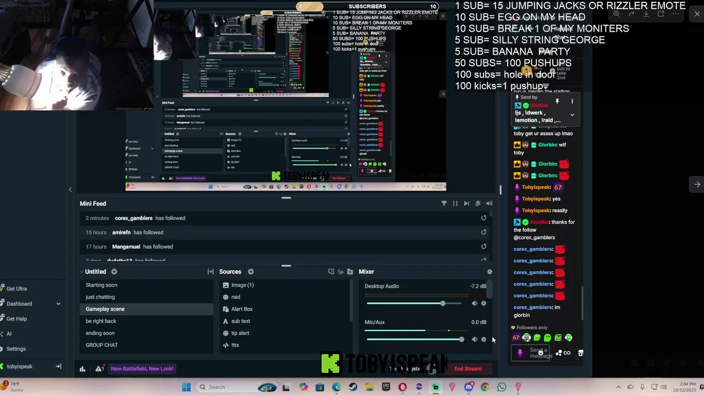Open pinned message options three dots
The width and height of the screenshot is (704, 396).
(572, 102)
